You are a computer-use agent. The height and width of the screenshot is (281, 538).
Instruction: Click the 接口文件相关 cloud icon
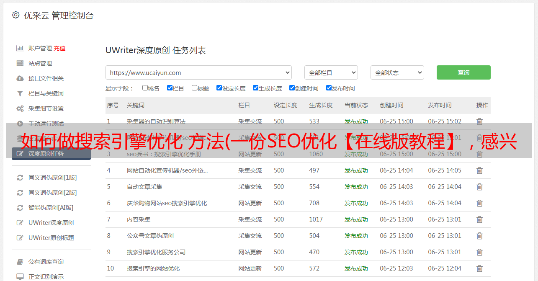tap(20, 78)
